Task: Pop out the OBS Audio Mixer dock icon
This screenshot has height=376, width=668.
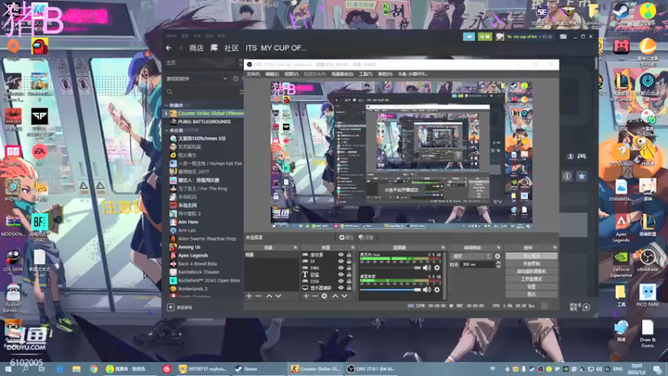Action: click(443, 247)
